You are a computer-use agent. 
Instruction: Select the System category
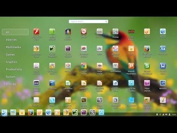pos(11,77)
